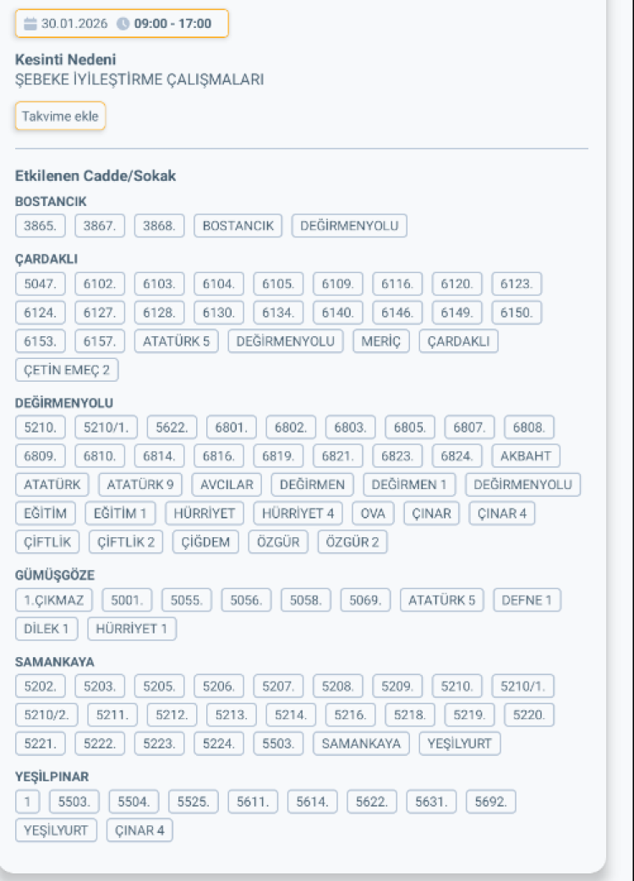This screenshot has height=881, width=634.
Task: Select the HÜRRİYET 4 tag
Action: (x=298, y=513)
